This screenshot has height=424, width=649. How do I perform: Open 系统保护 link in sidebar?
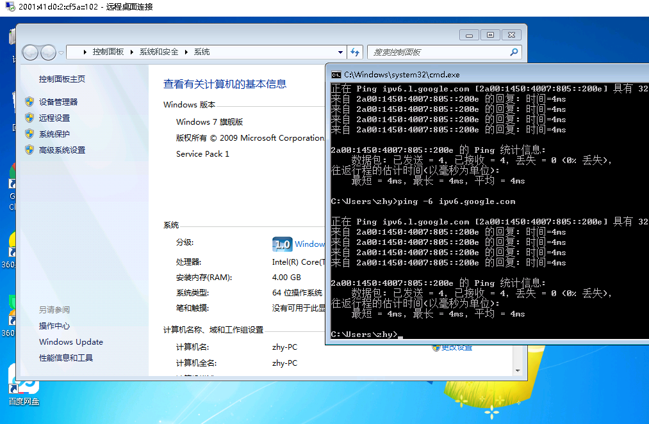(x=54, y=134)
